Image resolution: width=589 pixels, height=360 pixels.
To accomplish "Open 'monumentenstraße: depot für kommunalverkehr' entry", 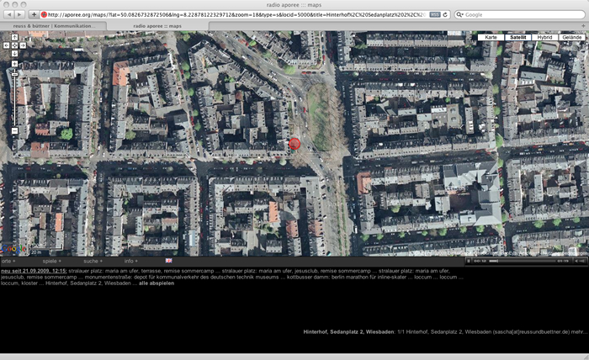I will coord(182,277).
